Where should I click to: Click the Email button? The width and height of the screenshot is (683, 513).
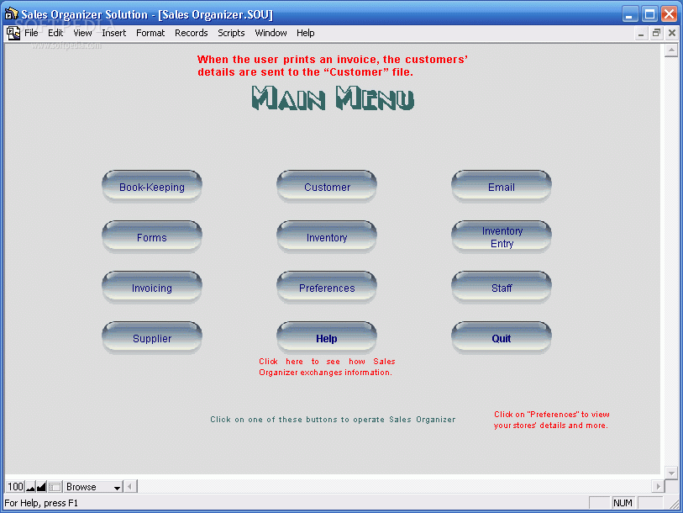pos(502,187)
